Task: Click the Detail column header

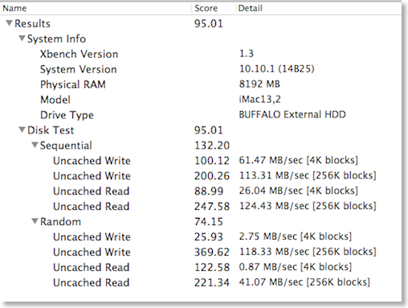Action: (x=319, y=8)
